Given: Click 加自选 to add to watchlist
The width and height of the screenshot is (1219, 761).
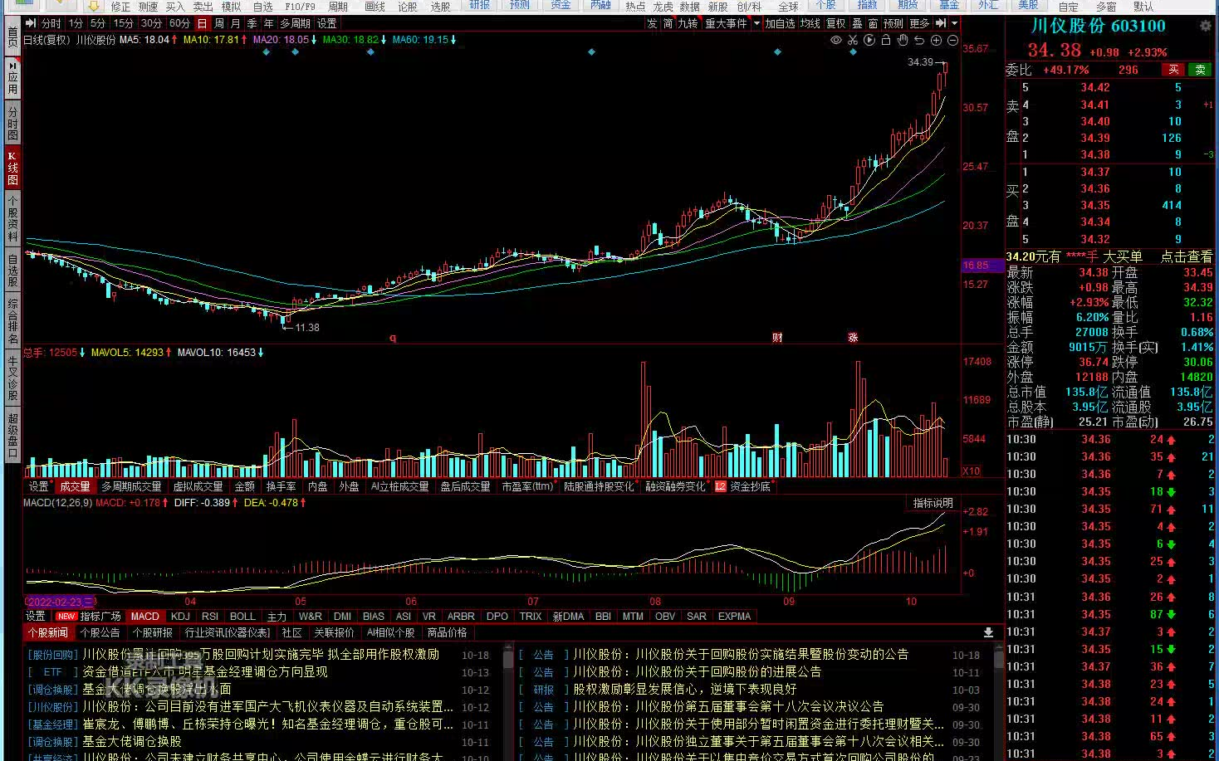Looking at the screenshot, I should (x=781, y=23).
